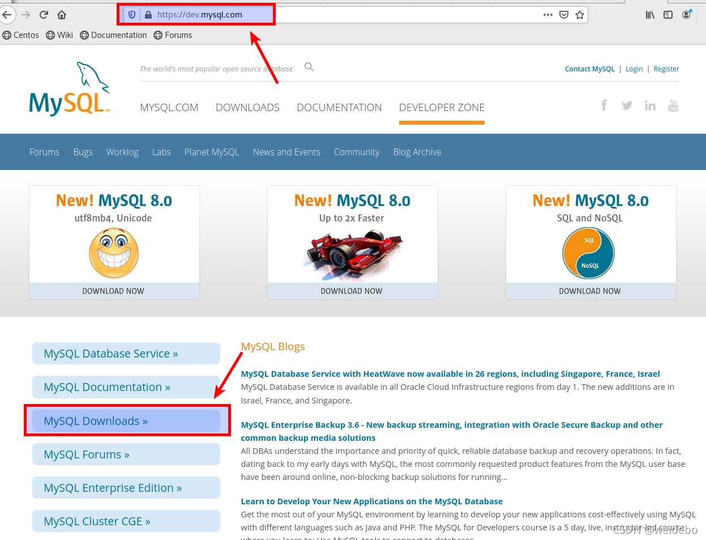706x540 pixels.
Task: Open DOWNLOADS main navigation tab
Action: [247, 108]
